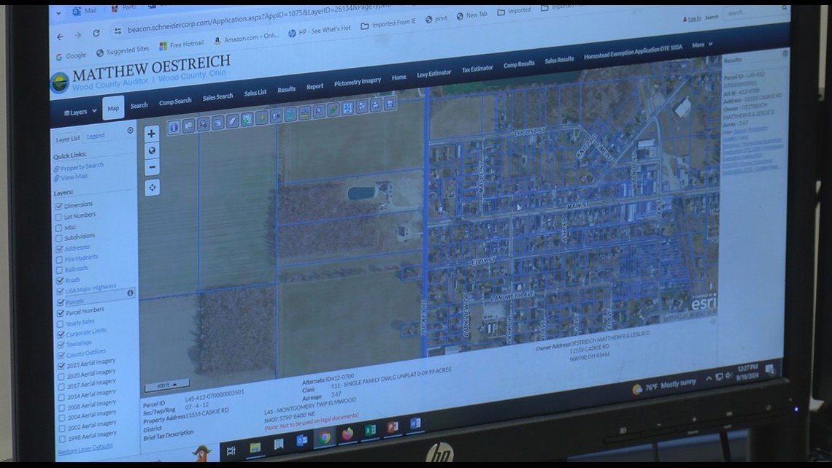The height and width of the screenshot is (468, 832).
Task: Open the Legend tab in layer panel
Action: coord(96,136)
